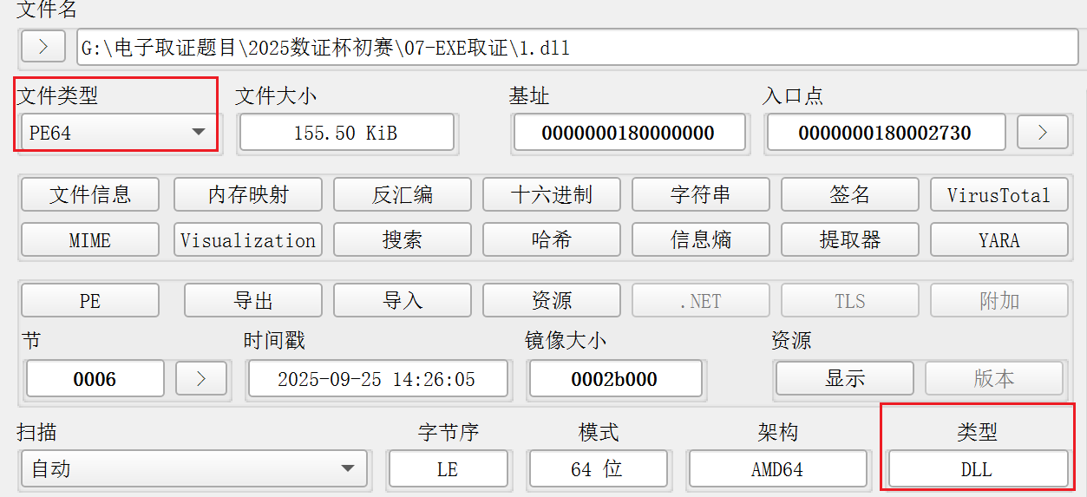The image size is (1087, 497).
Task: Click the arrow button beside file path
Action: (x=43, y=47)
